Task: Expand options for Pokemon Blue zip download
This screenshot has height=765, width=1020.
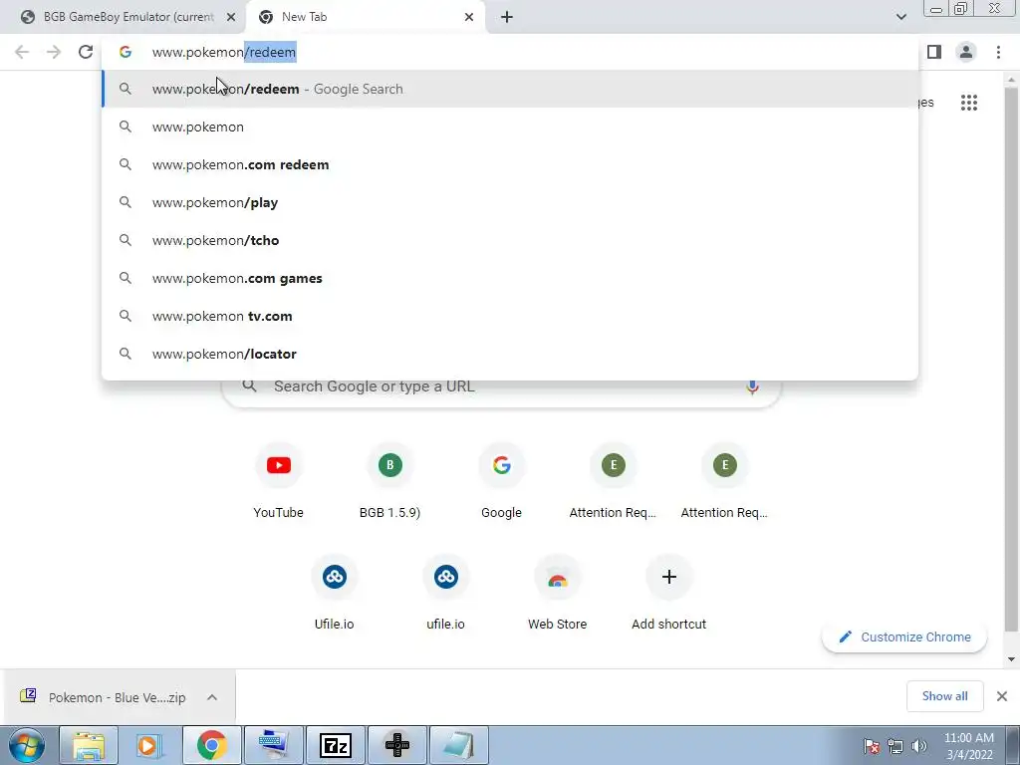Action: point(212,697)
